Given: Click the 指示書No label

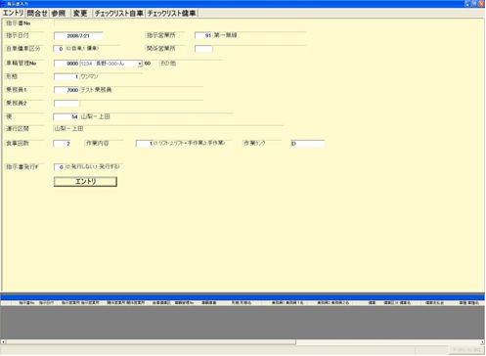Looking at the screenshot, I should [x=19, y=23].
